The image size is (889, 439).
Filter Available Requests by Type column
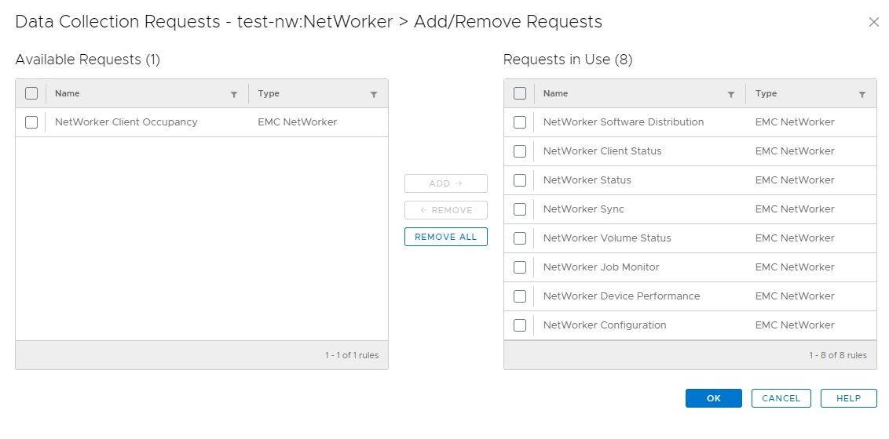[374, 95]
